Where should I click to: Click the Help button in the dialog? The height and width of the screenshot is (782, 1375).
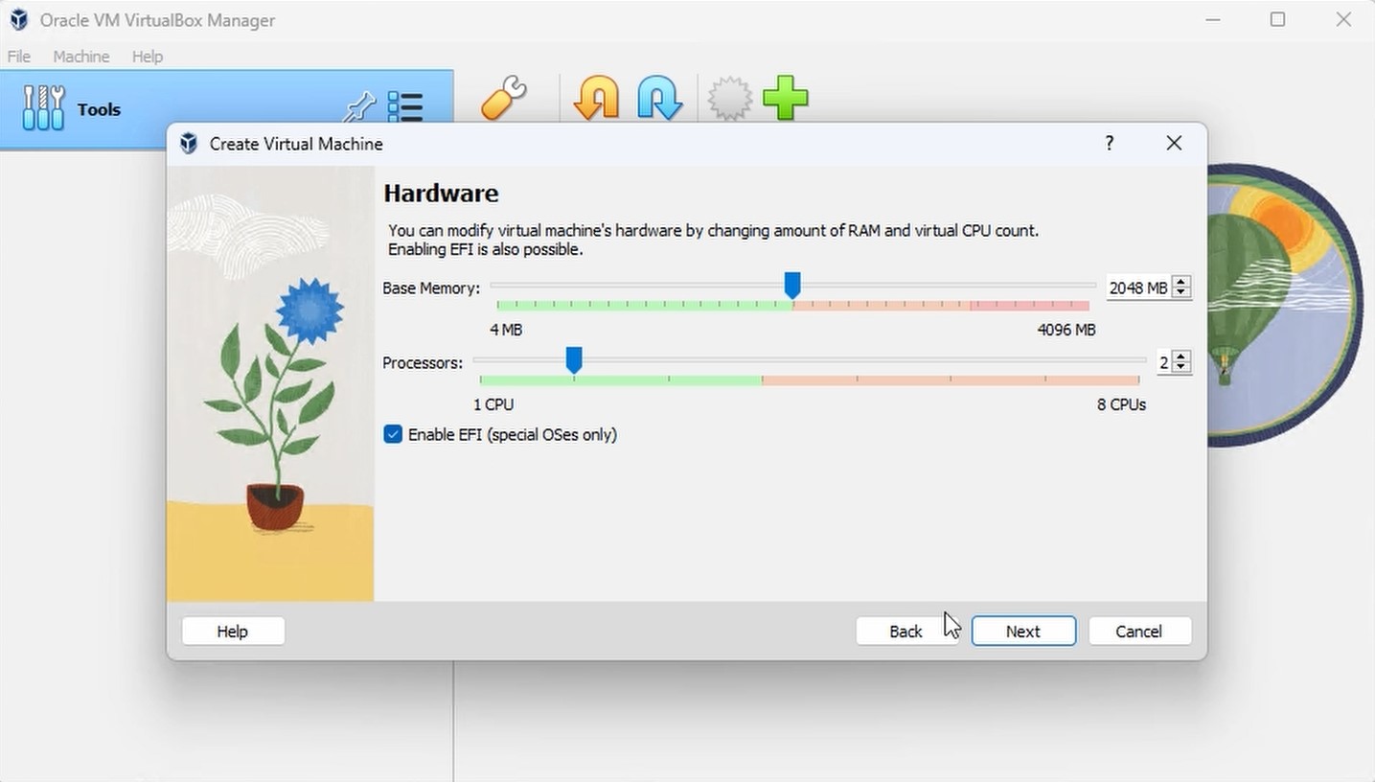pyautogui.click(x=232, y=631)
